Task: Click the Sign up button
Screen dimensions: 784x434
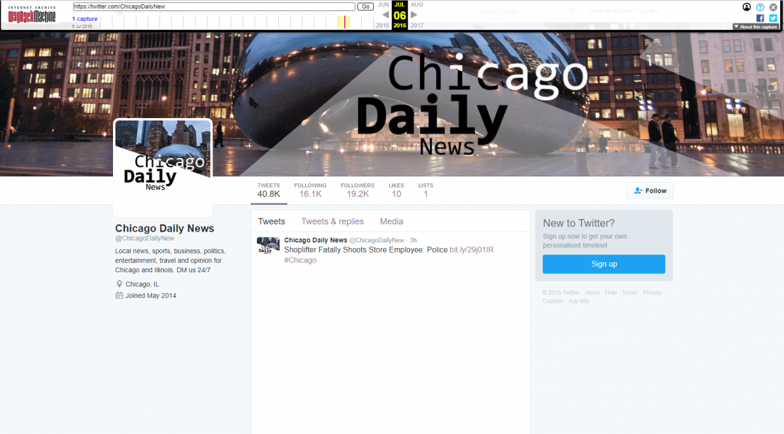Action: (x=604, y=264)
